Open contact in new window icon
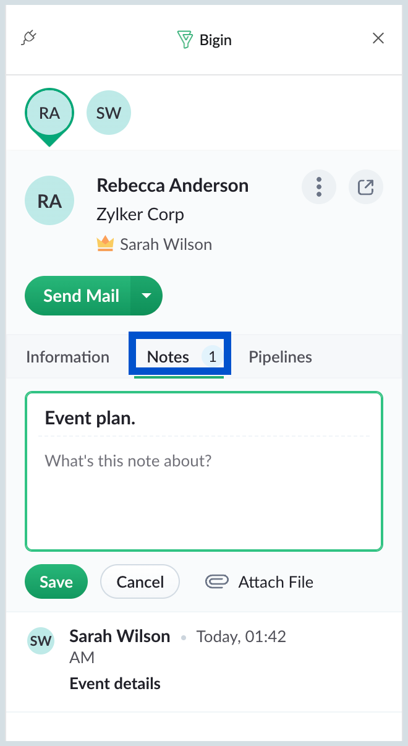This screenshot has height=746, width=408. (366, 187)
